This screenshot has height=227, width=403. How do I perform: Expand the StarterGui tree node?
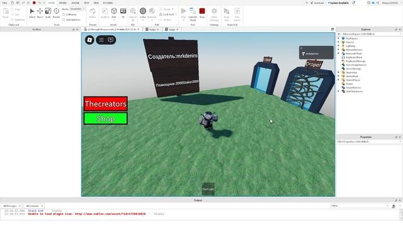[x=339, y=73]
